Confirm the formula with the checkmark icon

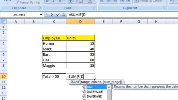pos(58,15)
